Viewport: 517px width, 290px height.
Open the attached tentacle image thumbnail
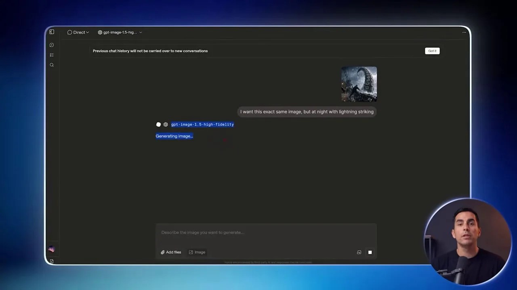(x=359, y=84)
